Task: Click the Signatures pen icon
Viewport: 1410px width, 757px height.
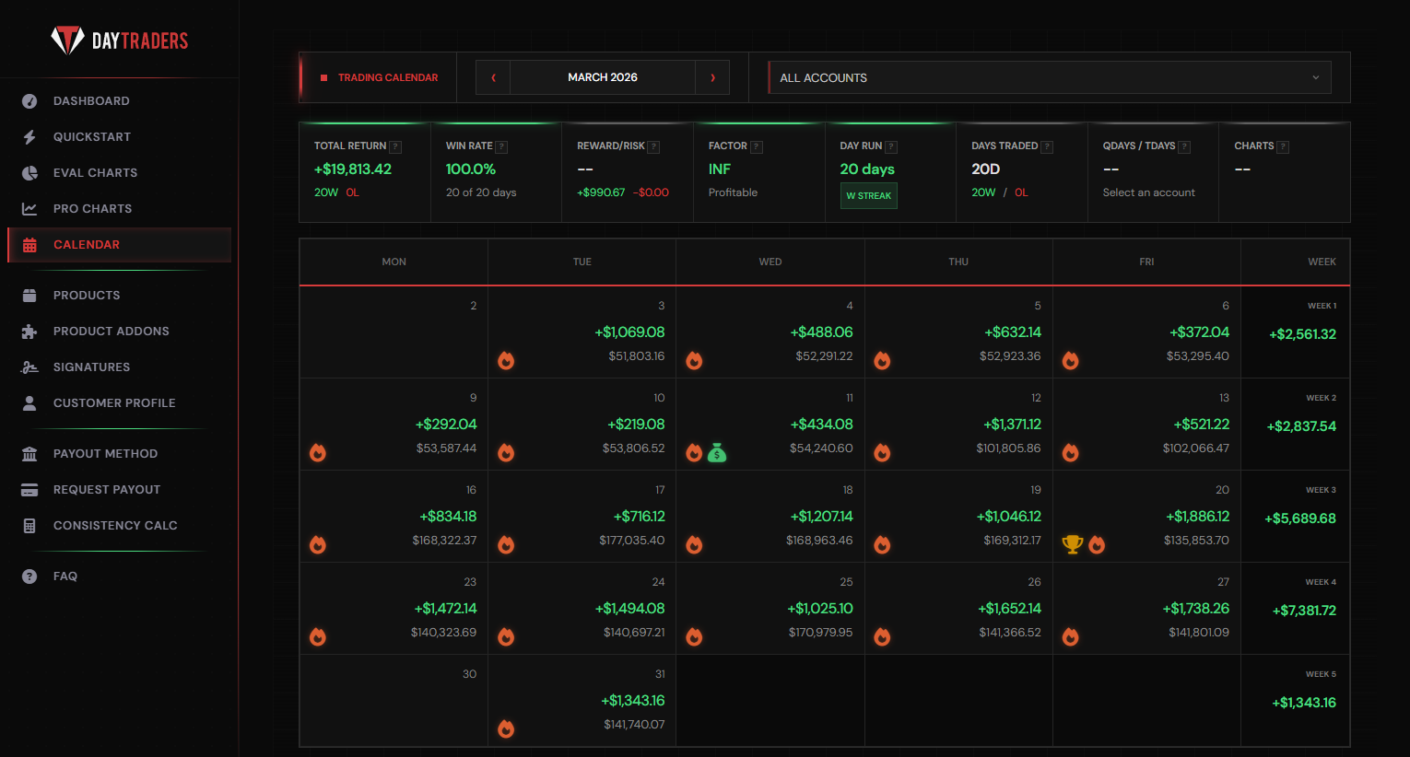Action: point(29,367)
